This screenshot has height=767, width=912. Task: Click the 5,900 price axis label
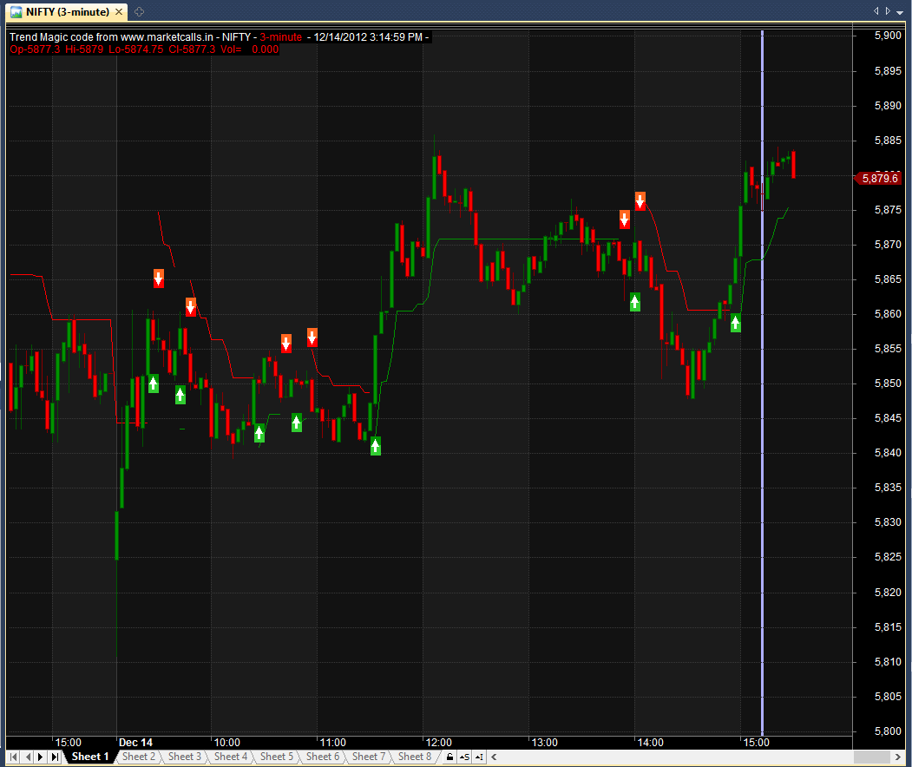pyautogui.click(x=888, y=36)
